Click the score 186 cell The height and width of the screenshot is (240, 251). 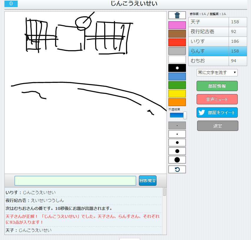[238, 41]
